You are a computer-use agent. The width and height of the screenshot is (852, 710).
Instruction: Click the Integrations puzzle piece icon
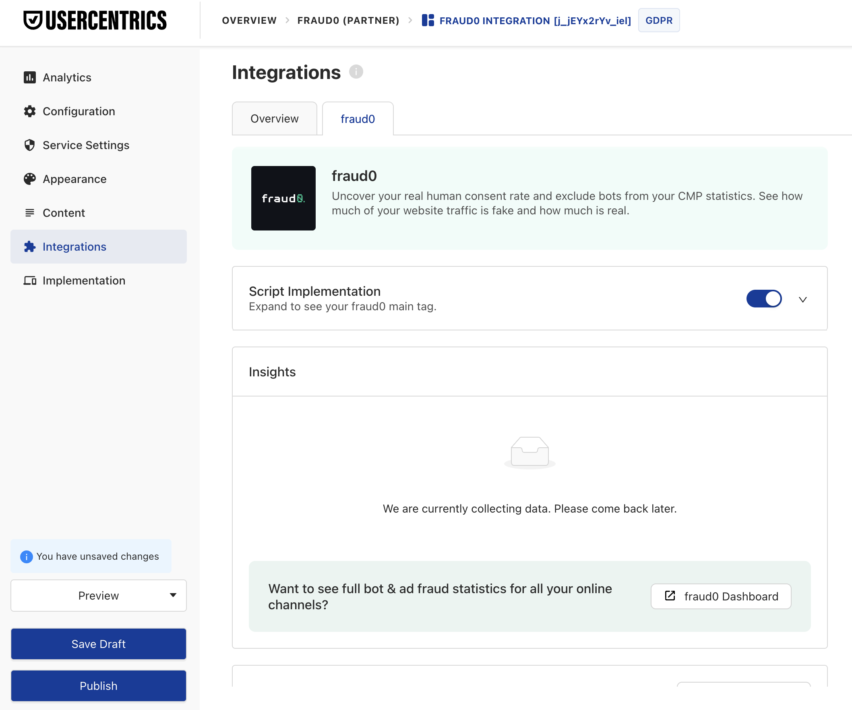point(30,247)
